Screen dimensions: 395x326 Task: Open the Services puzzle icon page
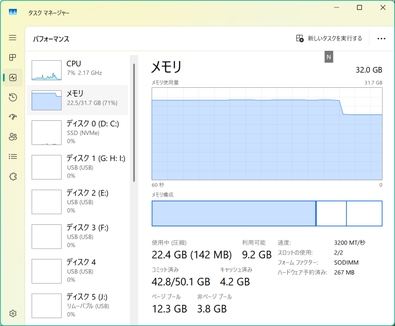point(13,177)
